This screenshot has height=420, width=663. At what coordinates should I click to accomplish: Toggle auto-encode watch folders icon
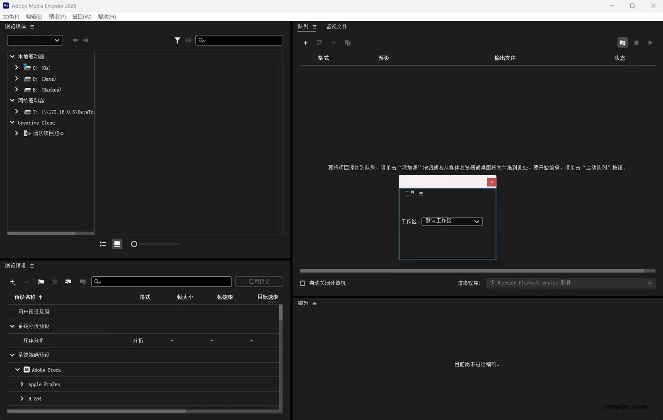click(x=622, y=43)
